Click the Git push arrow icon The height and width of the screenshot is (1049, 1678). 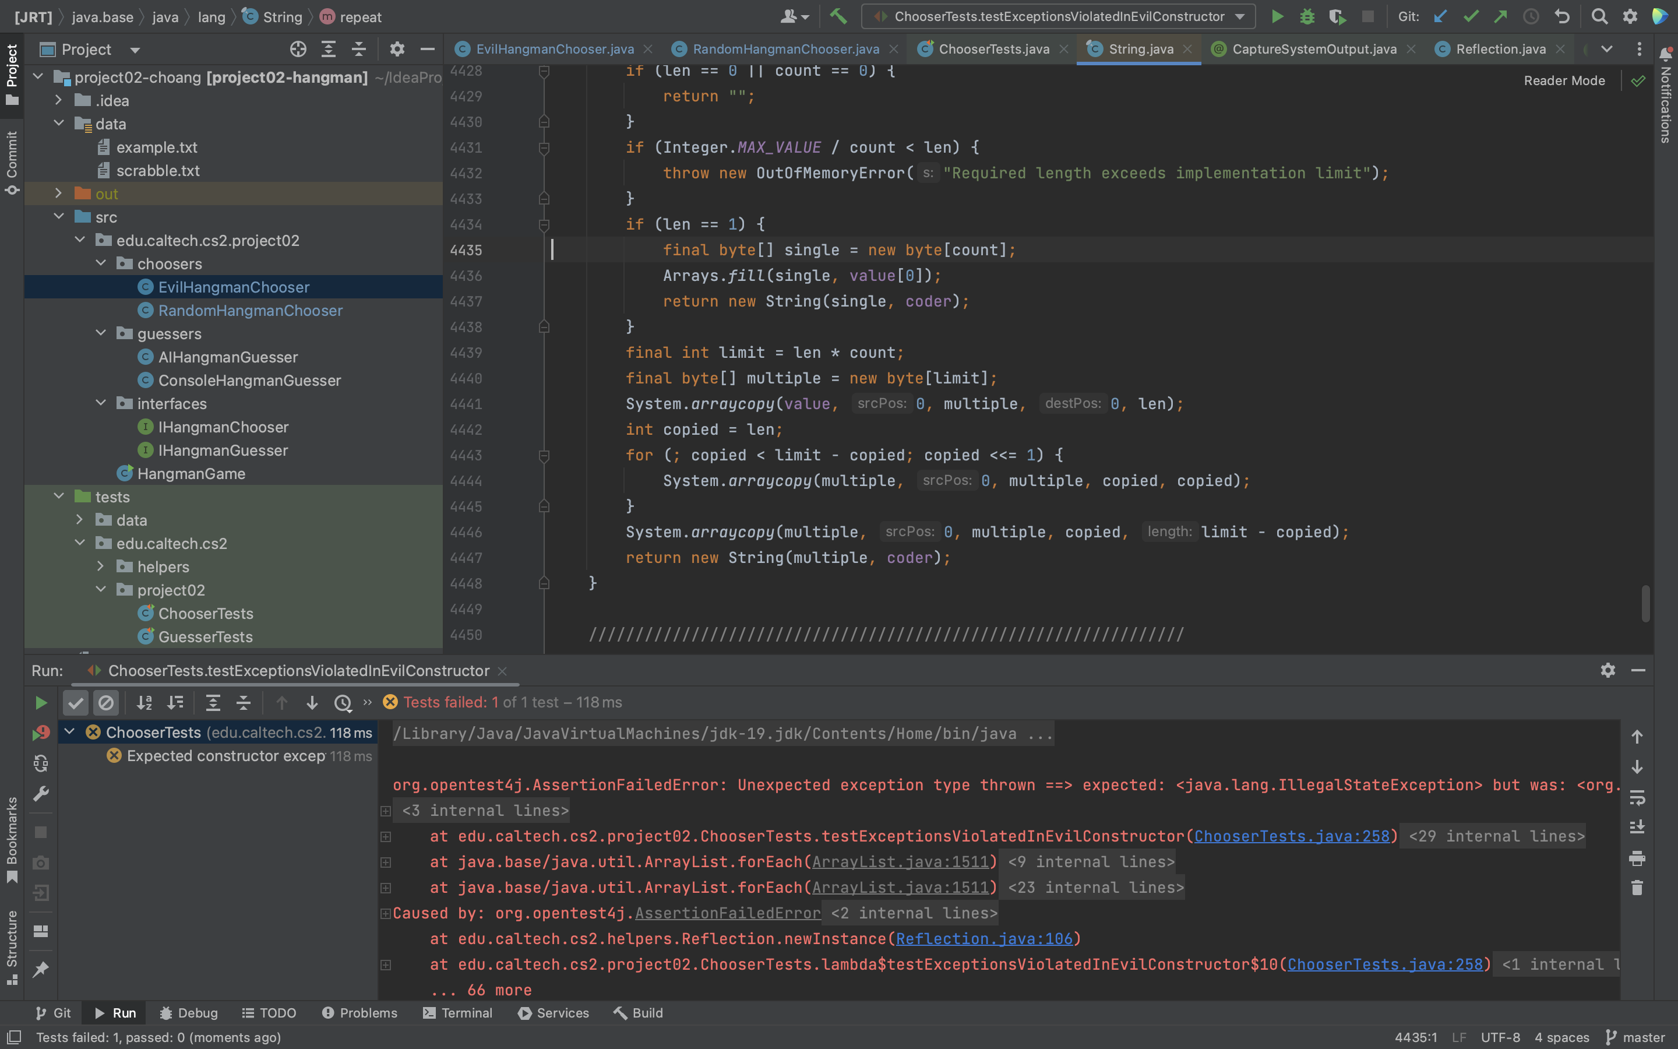point(1500,17)
